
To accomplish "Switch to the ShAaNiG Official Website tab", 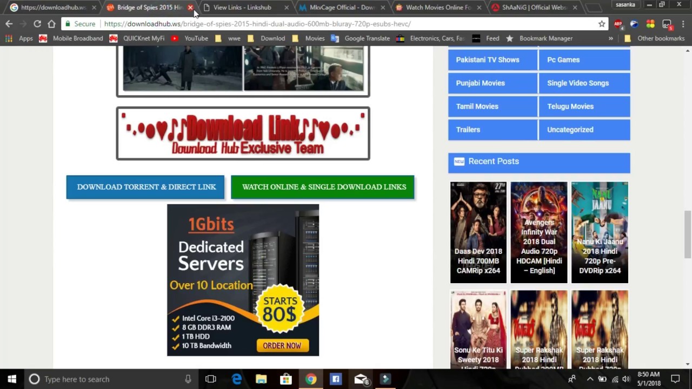I will point(534,8).
